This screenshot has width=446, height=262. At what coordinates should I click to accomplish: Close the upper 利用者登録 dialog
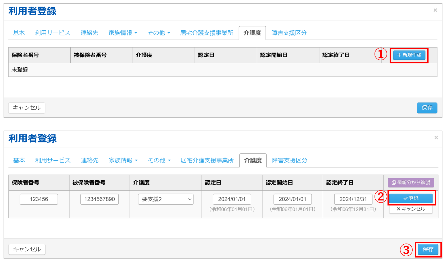pos(435,10)
